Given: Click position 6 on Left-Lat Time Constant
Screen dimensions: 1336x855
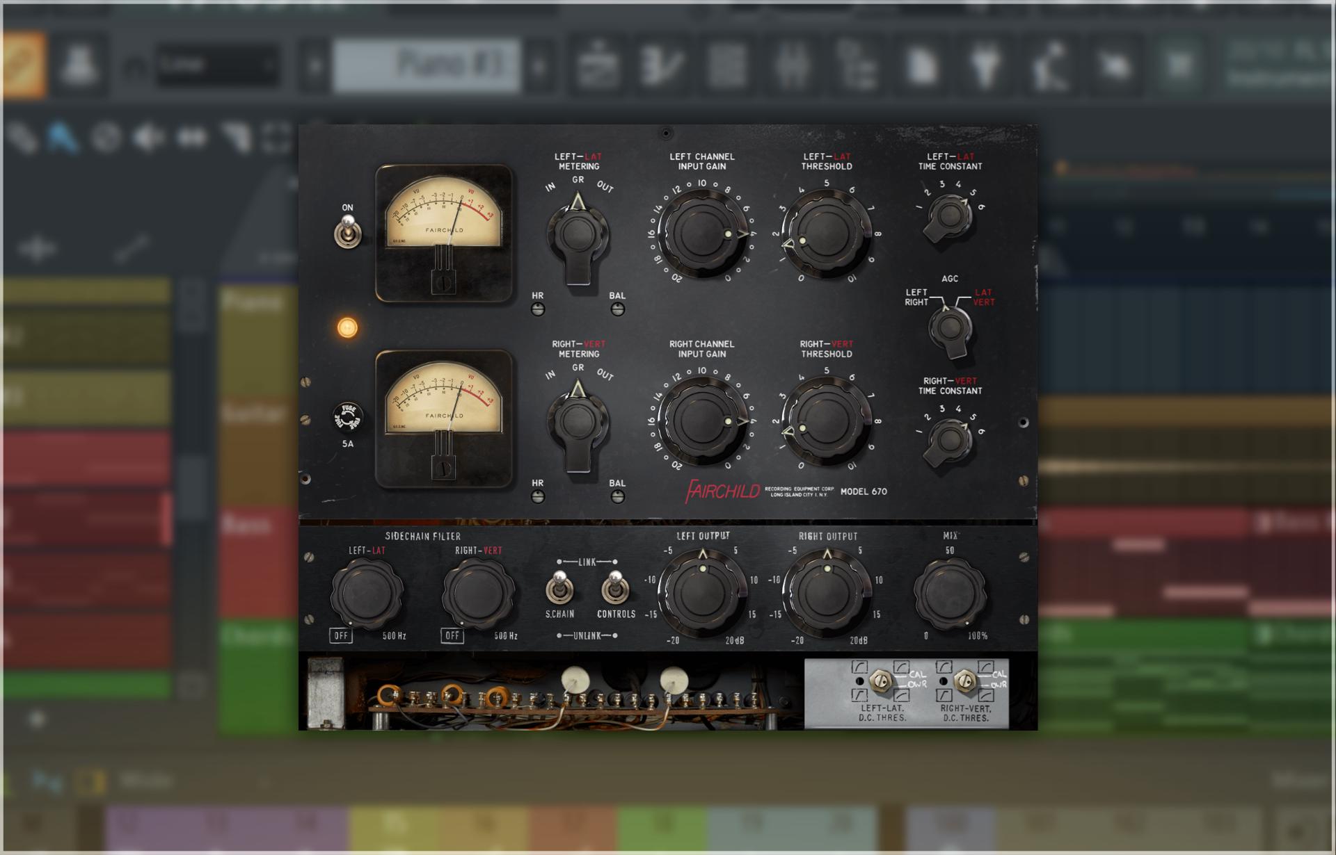Looking at the screenshot, I should tap(981, 207).
